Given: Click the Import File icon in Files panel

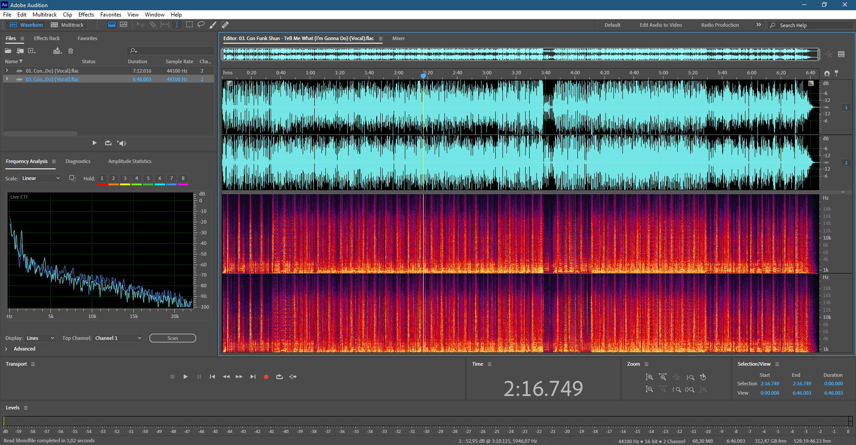Looking at the screenshot, I should click(x=20, y=51).
